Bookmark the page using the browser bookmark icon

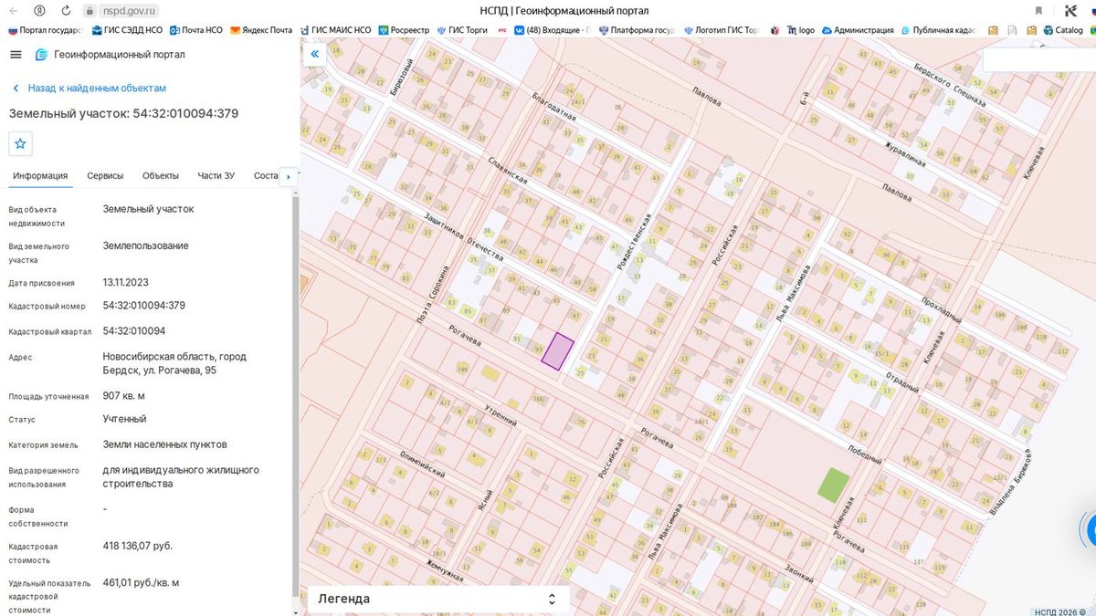pos(1038,11)
